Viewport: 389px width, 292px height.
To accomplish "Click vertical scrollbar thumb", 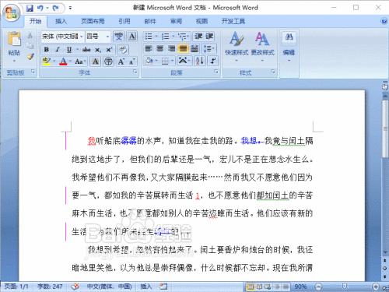I will 385,129.
